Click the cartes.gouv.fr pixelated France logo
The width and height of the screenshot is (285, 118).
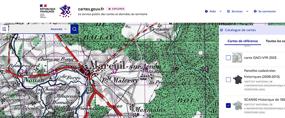tap(65, 11)
